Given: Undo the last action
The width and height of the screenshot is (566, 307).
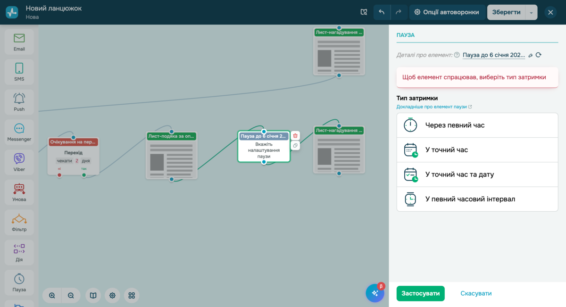Looking at the screenshot, I should tap(382, 12).
